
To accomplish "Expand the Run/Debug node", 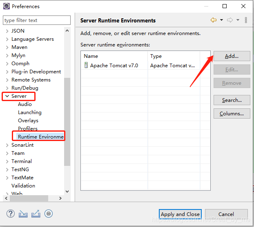I will [7, 88].
